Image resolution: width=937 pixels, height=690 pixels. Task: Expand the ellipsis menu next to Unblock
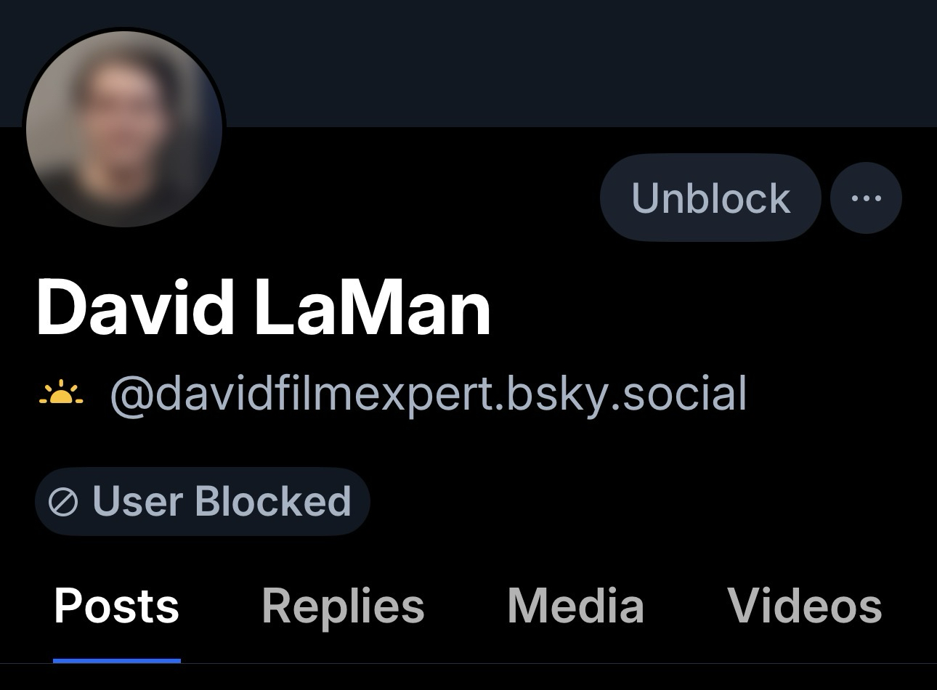click(x=866, y=198)
